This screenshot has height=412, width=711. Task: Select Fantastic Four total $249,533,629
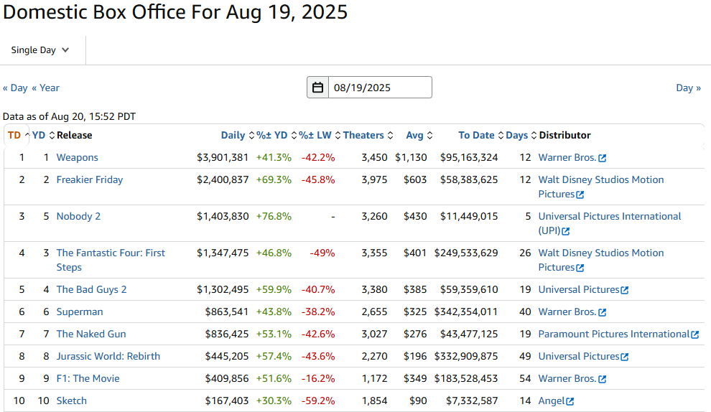pos(466,253)
